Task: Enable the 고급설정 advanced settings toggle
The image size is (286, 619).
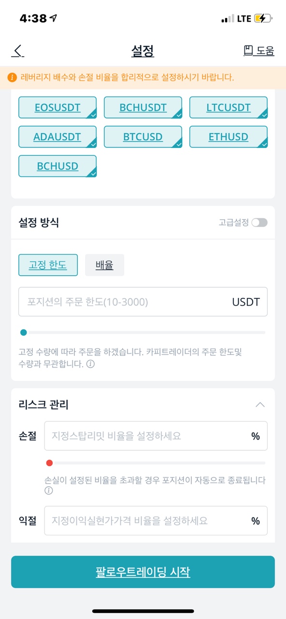Action: pyautogui.click(x=258, y=222)
